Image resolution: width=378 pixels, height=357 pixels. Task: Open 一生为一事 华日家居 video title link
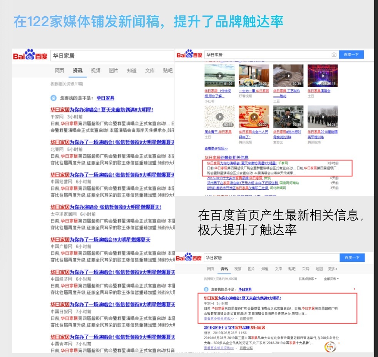click(254, 91)
